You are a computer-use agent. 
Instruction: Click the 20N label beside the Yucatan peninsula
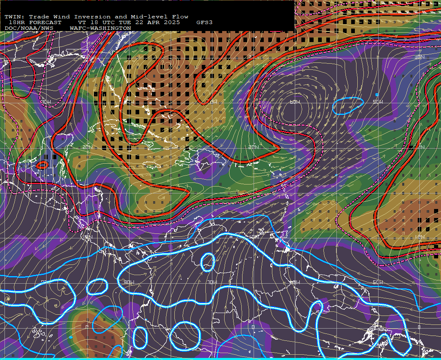click(x=87, y=147)
